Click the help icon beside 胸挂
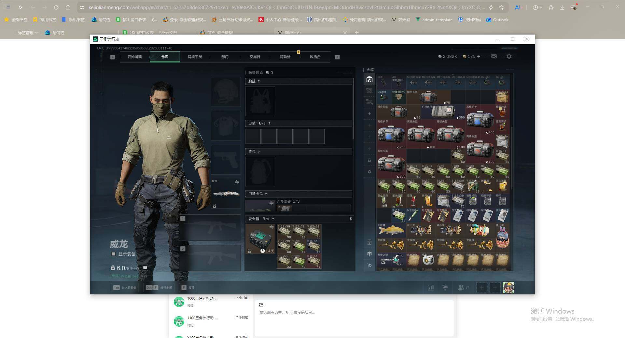Screen dimensions: 625x338 tap(259, 81)
